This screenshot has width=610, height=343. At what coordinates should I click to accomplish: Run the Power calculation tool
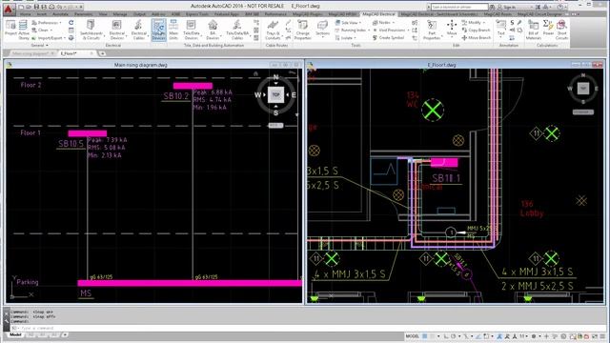pos(548,28)
